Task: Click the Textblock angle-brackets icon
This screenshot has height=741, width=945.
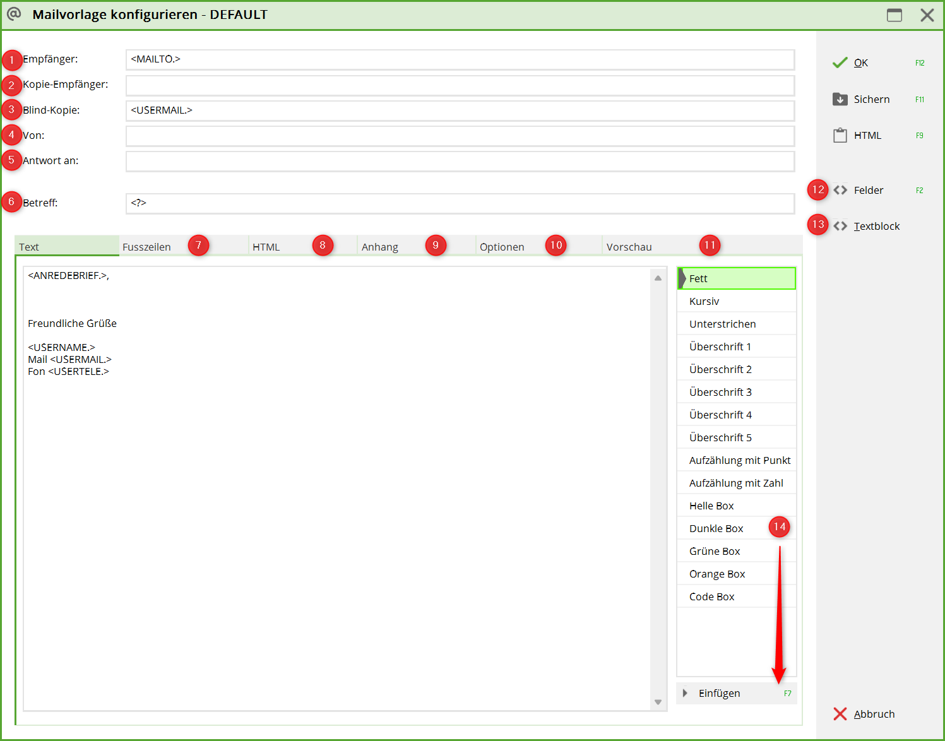Action: pos(840,226)
